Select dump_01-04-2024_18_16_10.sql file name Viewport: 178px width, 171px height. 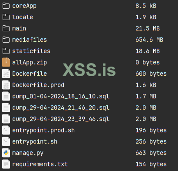point(61,97)
